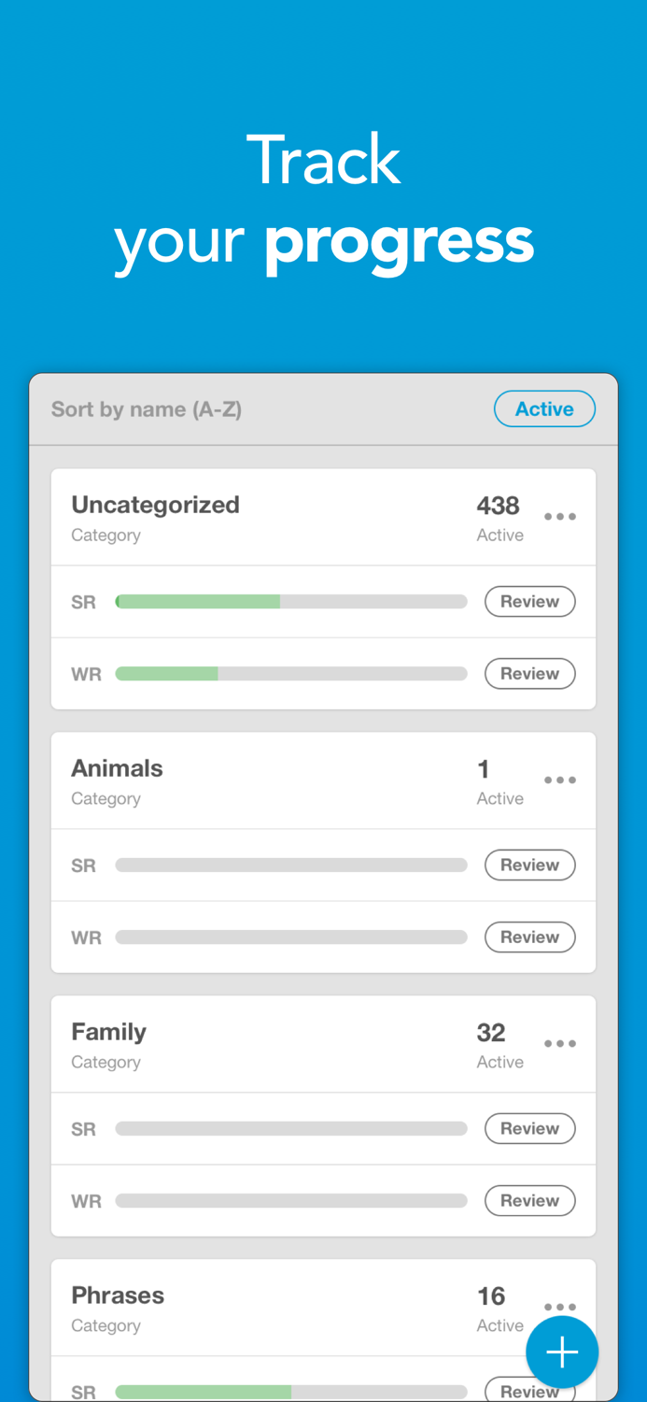Image resolution: width=647 pixels, height=1402 pixels.
Task: Open the Animals category options menu
Action: click(560, 780)
